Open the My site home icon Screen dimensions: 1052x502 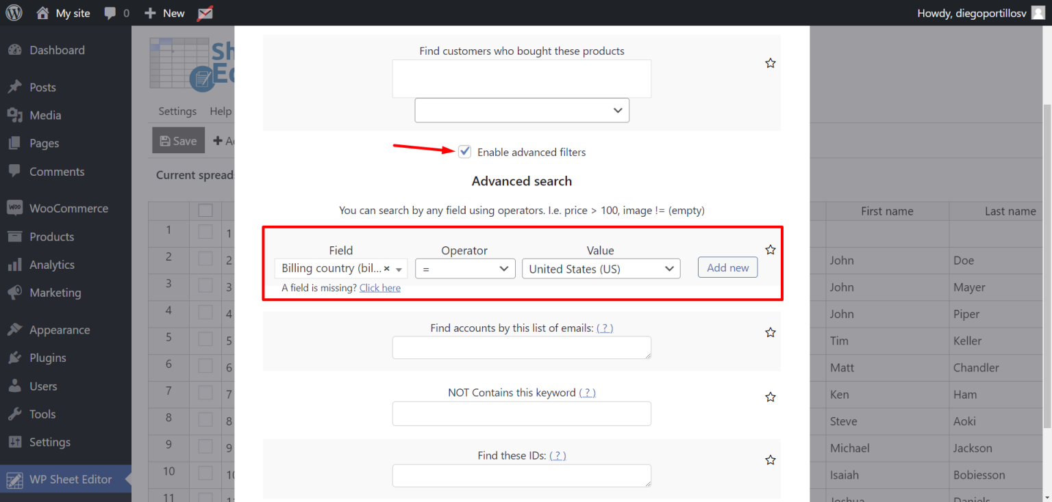tap(42, 13)
